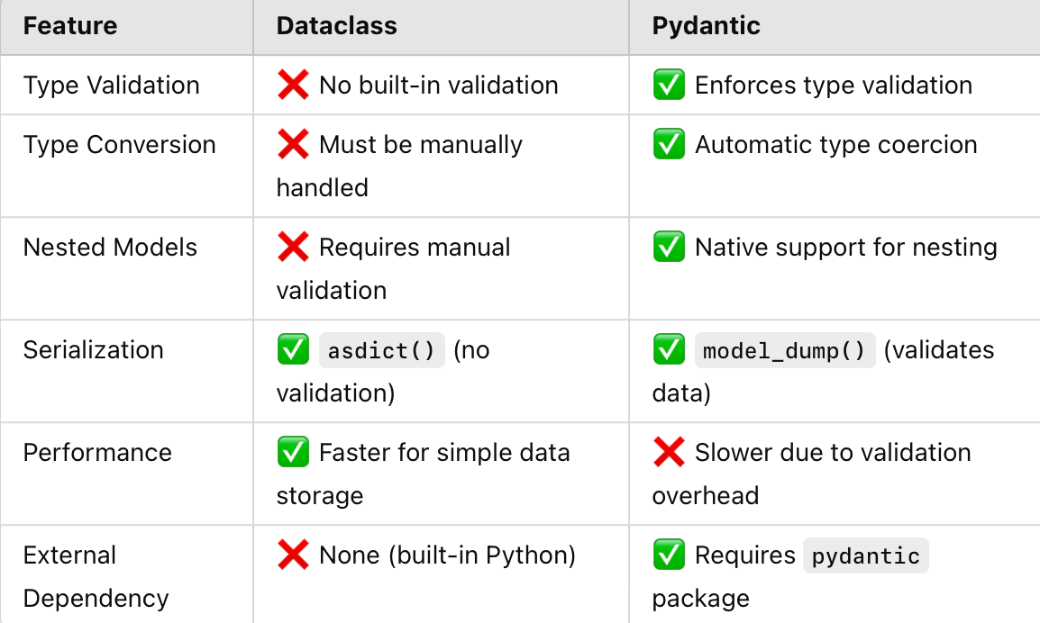Viewport: 1040px width, 623px height.
Task: Click the Feature column header
Action: pyautogui.click(x=70, y=26)
